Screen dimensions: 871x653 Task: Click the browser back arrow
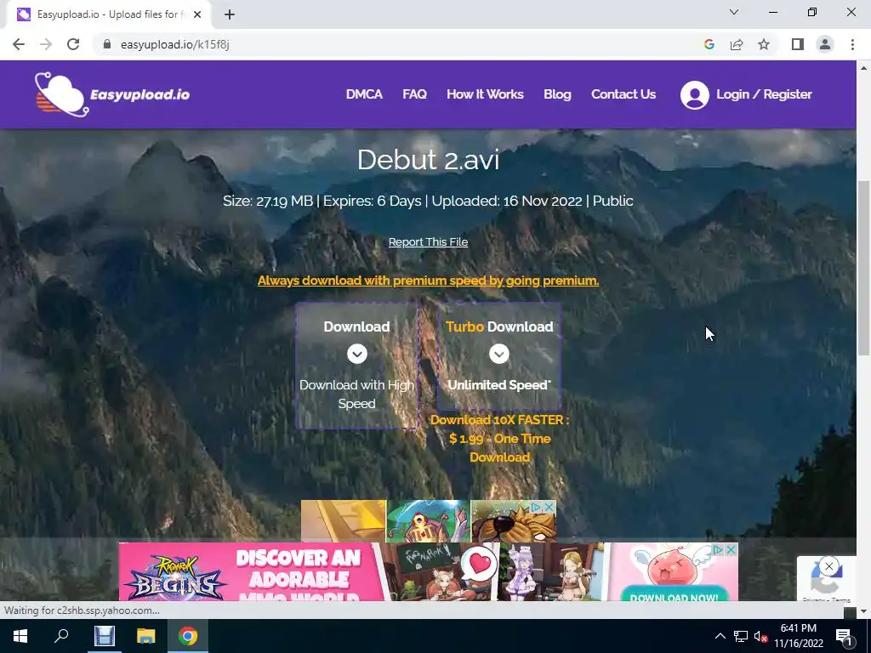point(19,44)
